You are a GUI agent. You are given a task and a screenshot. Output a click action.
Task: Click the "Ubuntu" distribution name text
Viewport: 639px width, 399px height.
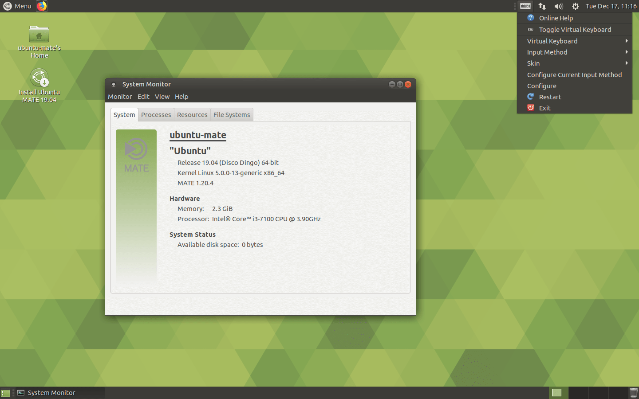pyautogui.click(x=190, y=151)
